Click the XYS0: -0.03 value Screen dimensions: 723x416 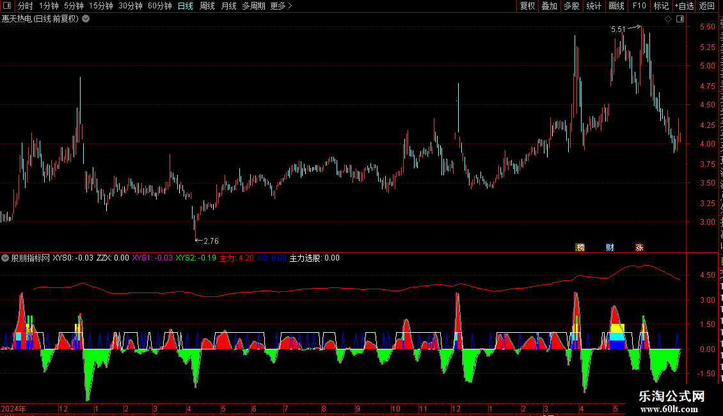coord(73,258)
